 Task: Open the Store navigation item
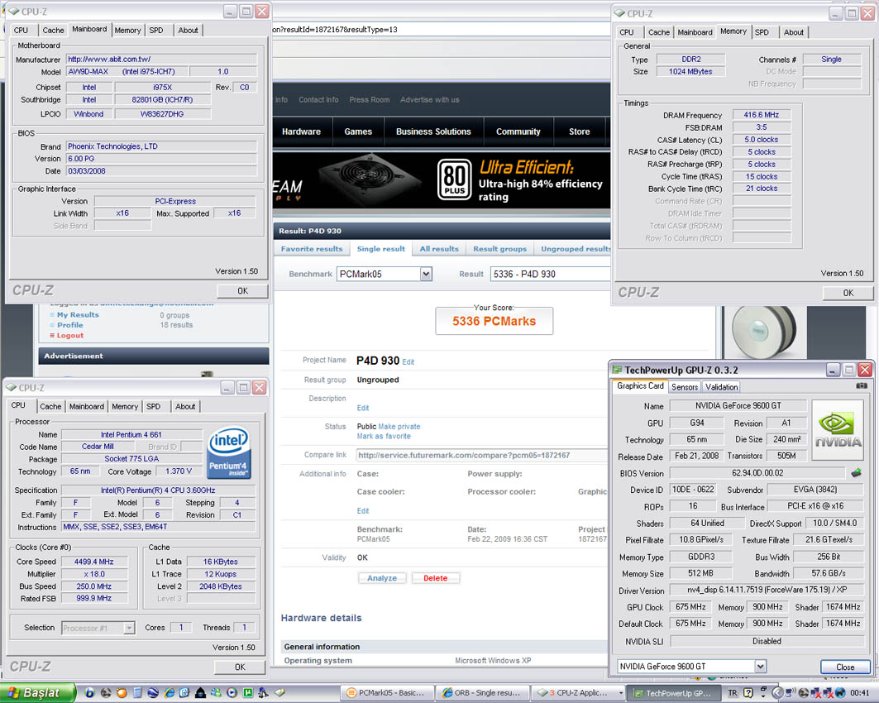(x=579, y=132)
